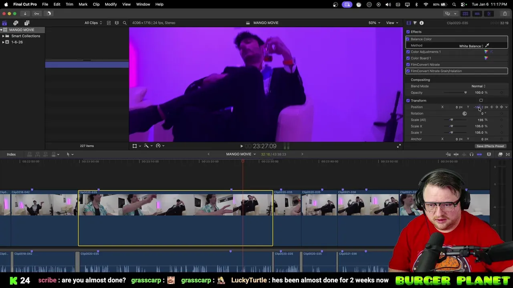
Task: Go forward in timeline history arrow
Action: [302, 154]
